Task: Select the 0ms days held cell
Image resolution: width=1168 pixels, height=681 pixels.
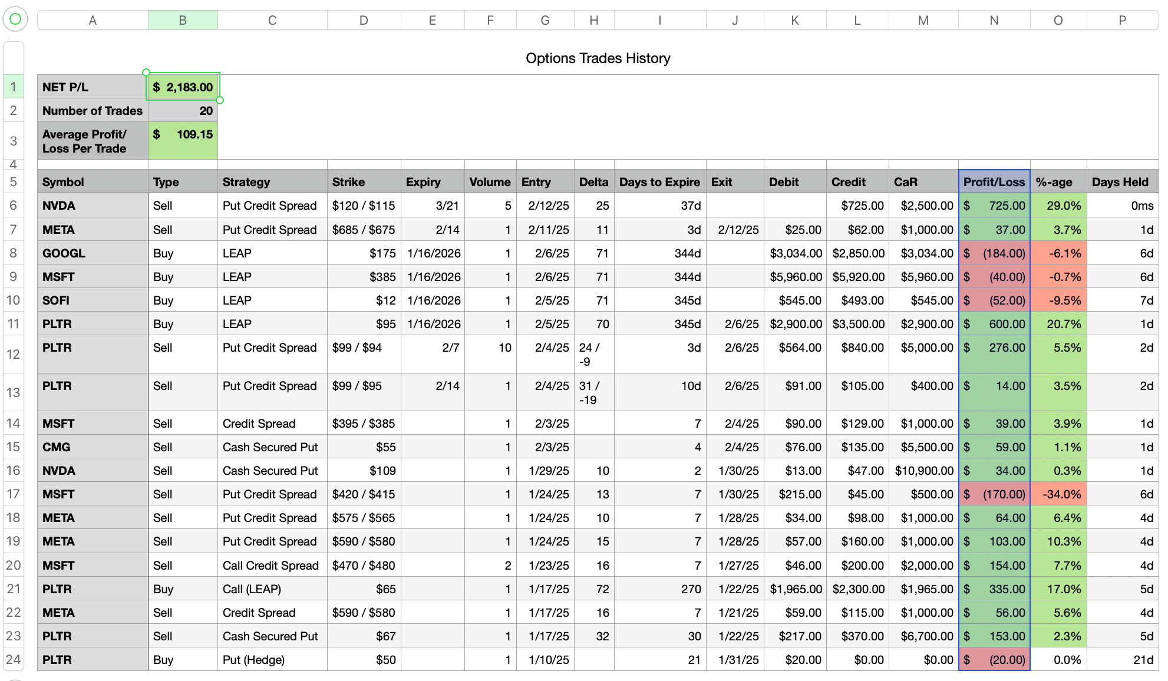Action: pyautogui.click(x=1123, y=206)
